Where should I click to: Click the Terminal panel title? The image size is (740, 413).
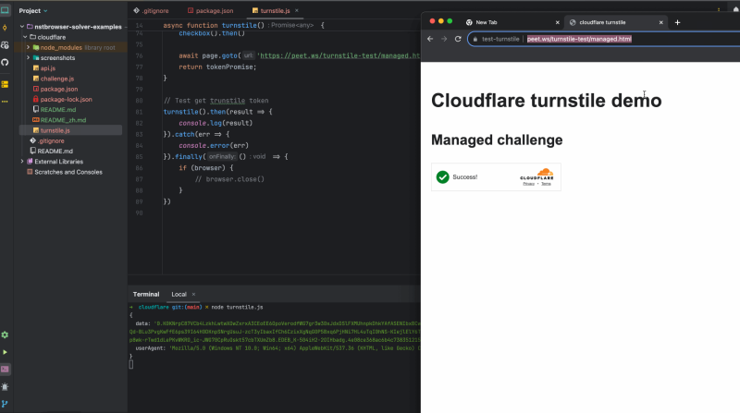tap(146, 294)
